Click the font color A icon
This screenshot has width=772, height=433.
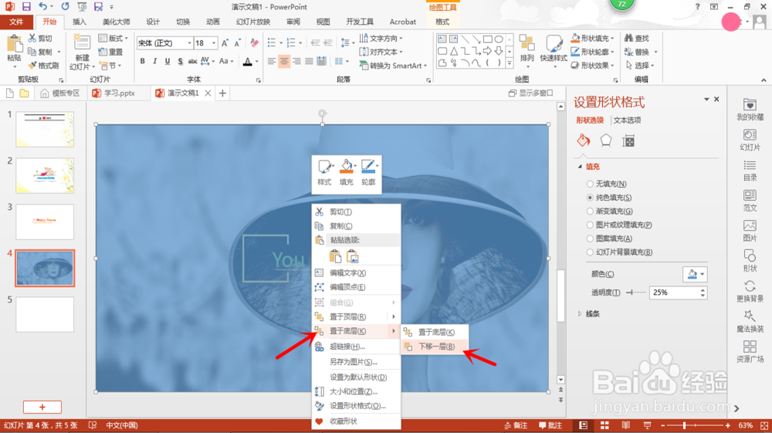click(248, 61)
